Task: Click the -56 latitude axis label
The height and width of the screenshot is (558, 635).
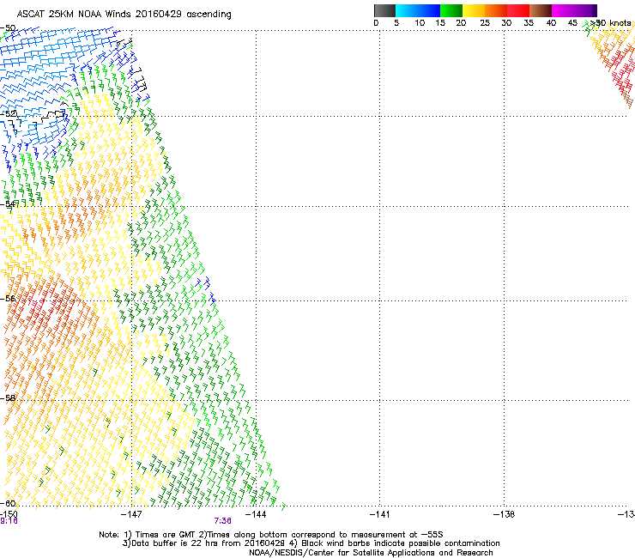Action: point(8,298)
